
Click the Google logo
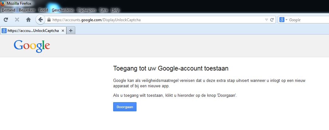tap(32, 46)
